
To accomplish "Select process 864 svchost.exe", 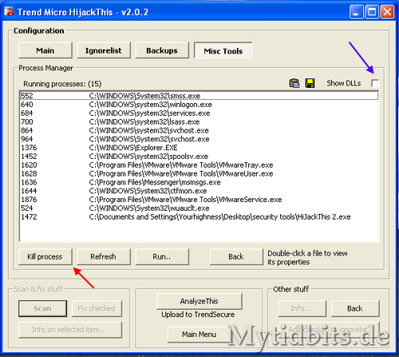I will [199, 130].
